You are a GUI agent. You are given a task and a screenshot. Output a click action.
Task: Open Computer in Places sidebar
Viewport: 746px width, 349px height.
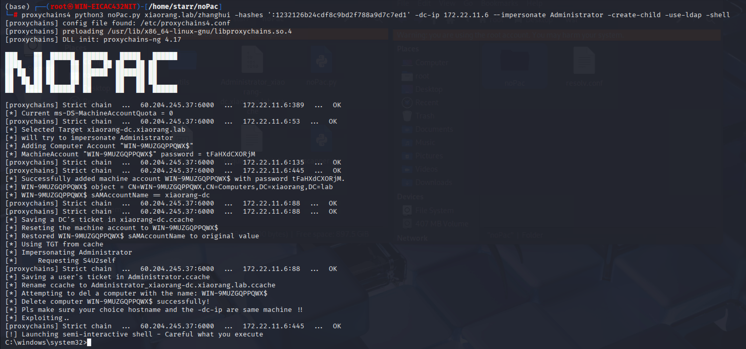[x=431, y=62]
